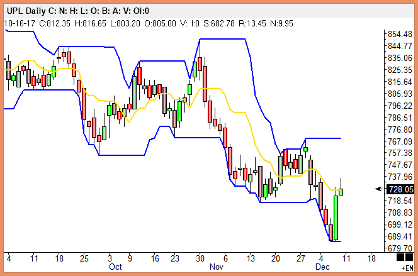Screen dimensions: 418x276
Task: Click the 18 date tick at right of axis
Action: click(371, 258)
